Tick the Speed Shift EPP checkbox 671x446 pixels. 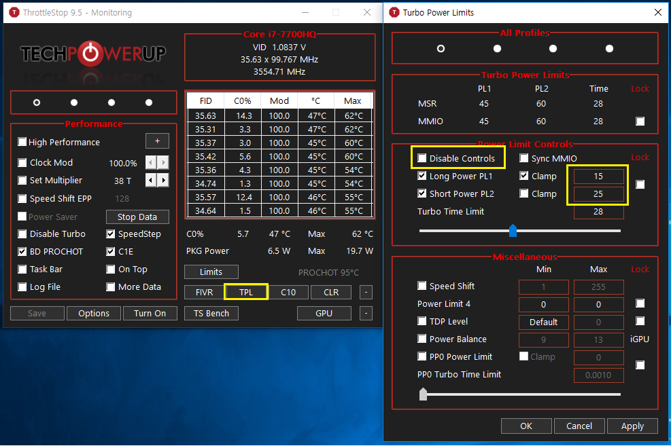[22, 199]
